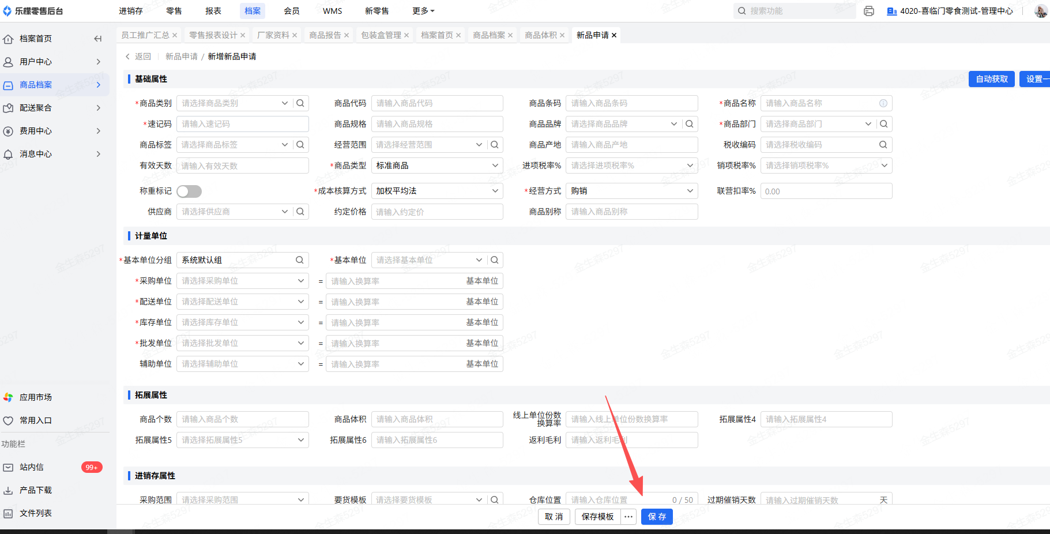Screen dimensions: 1050x534
Task: Open the 辅助单位 dropdown
Action: click(243, 364)
